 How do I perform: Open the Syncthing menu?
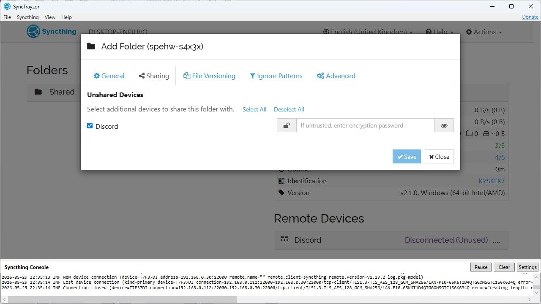pyautogui.click(x=27, y=17)
